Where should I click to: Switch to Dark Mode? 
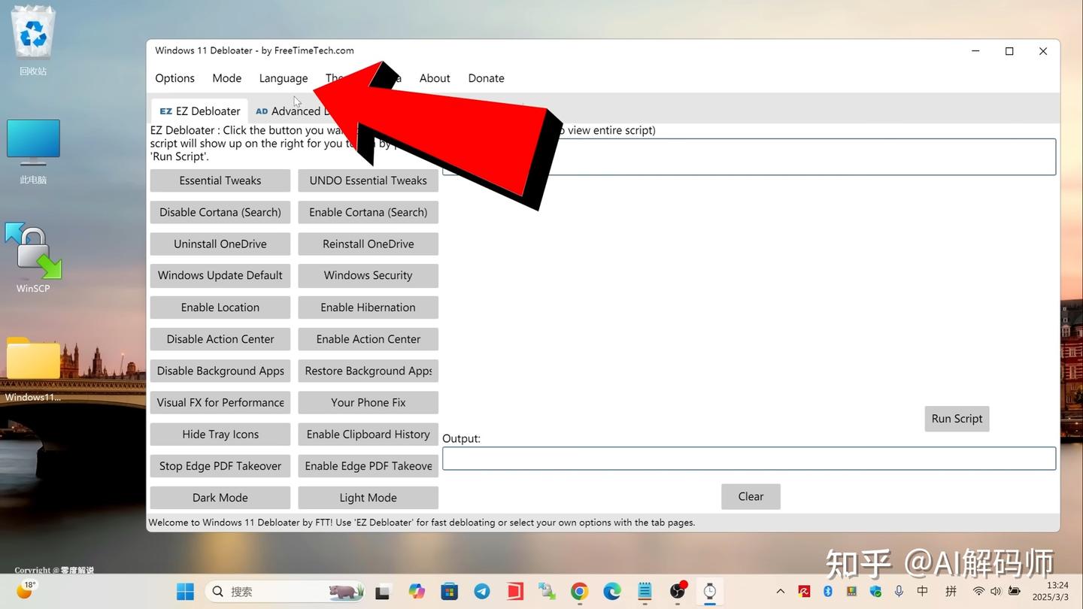pos(220,497)
